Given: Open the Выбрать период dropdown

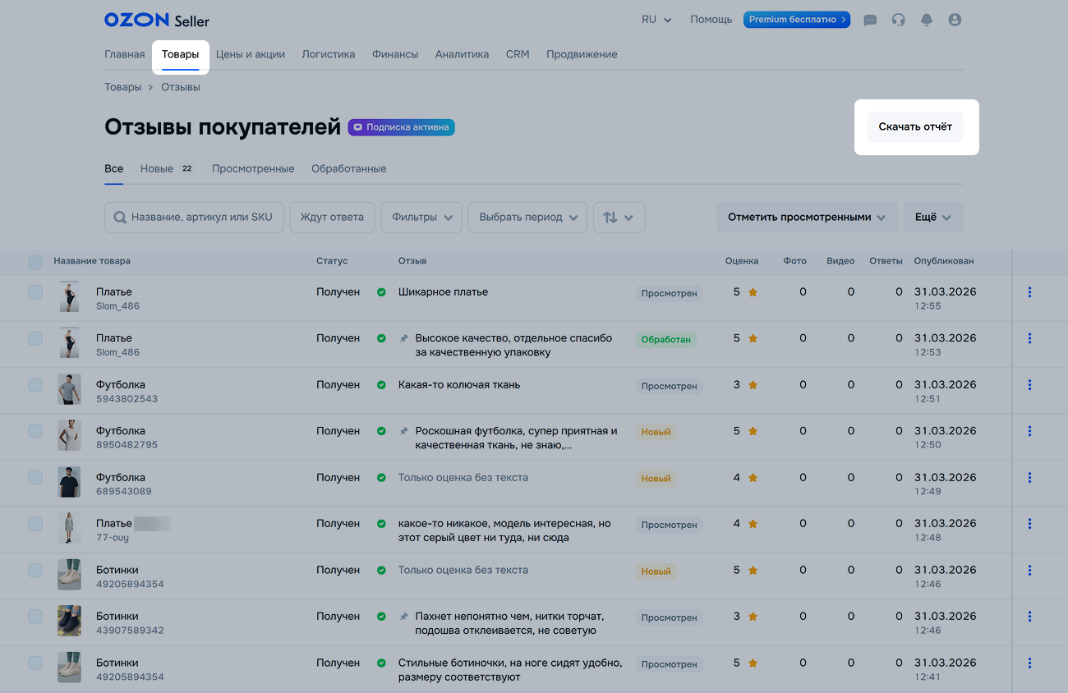Looking at the screenshot, I should pos(527,218).
